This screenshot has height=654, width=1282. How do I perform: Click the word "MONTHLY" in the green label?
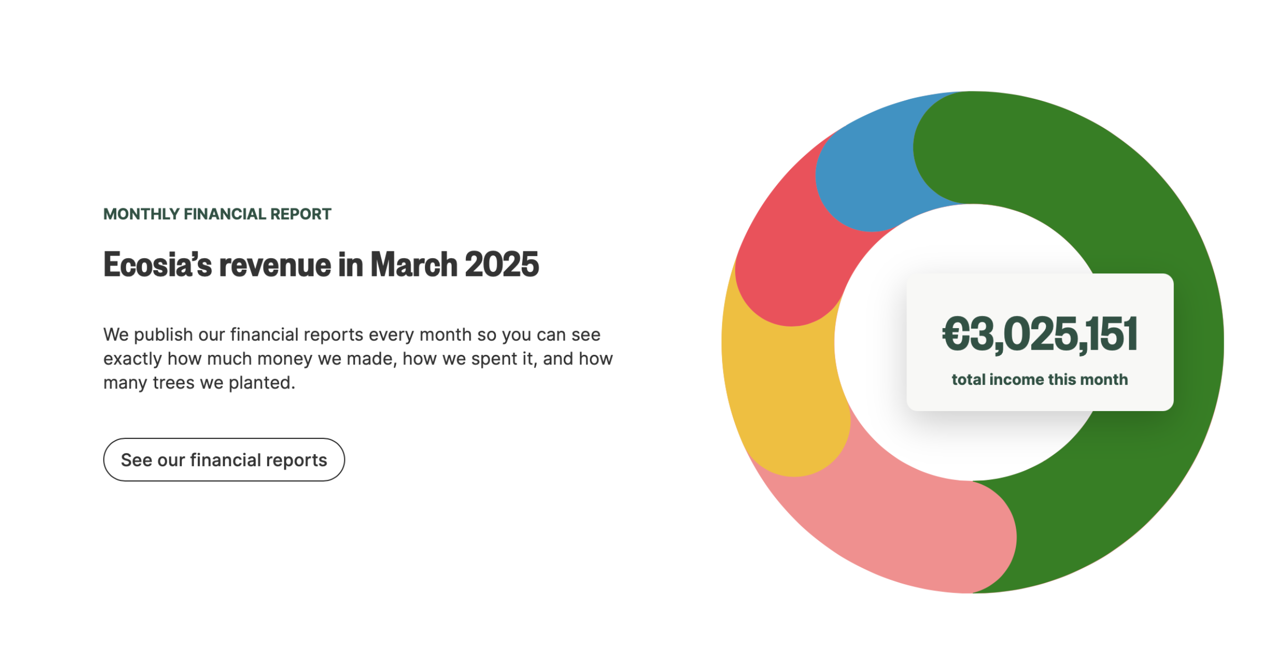pyautogui.click(x=141, y=214)
